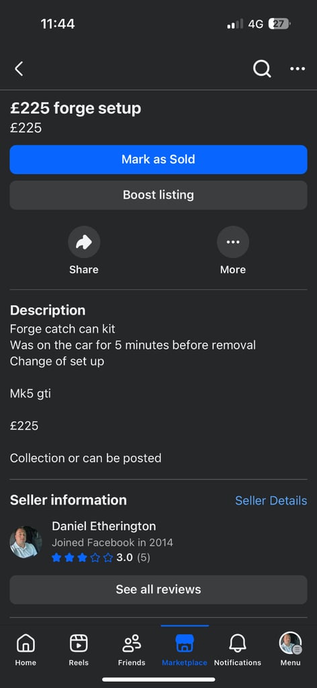
Task: Click the Mark as Sold button
Action: coord(158,159)
